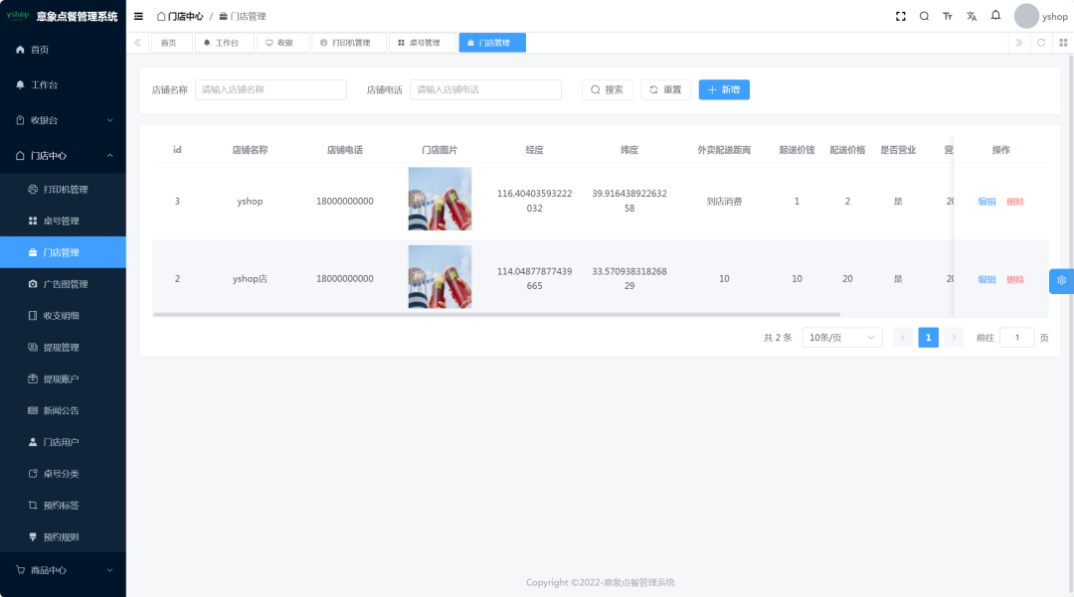Switch to the 桌号管理 tab
1074x597 pixels.
click(419, 43)
